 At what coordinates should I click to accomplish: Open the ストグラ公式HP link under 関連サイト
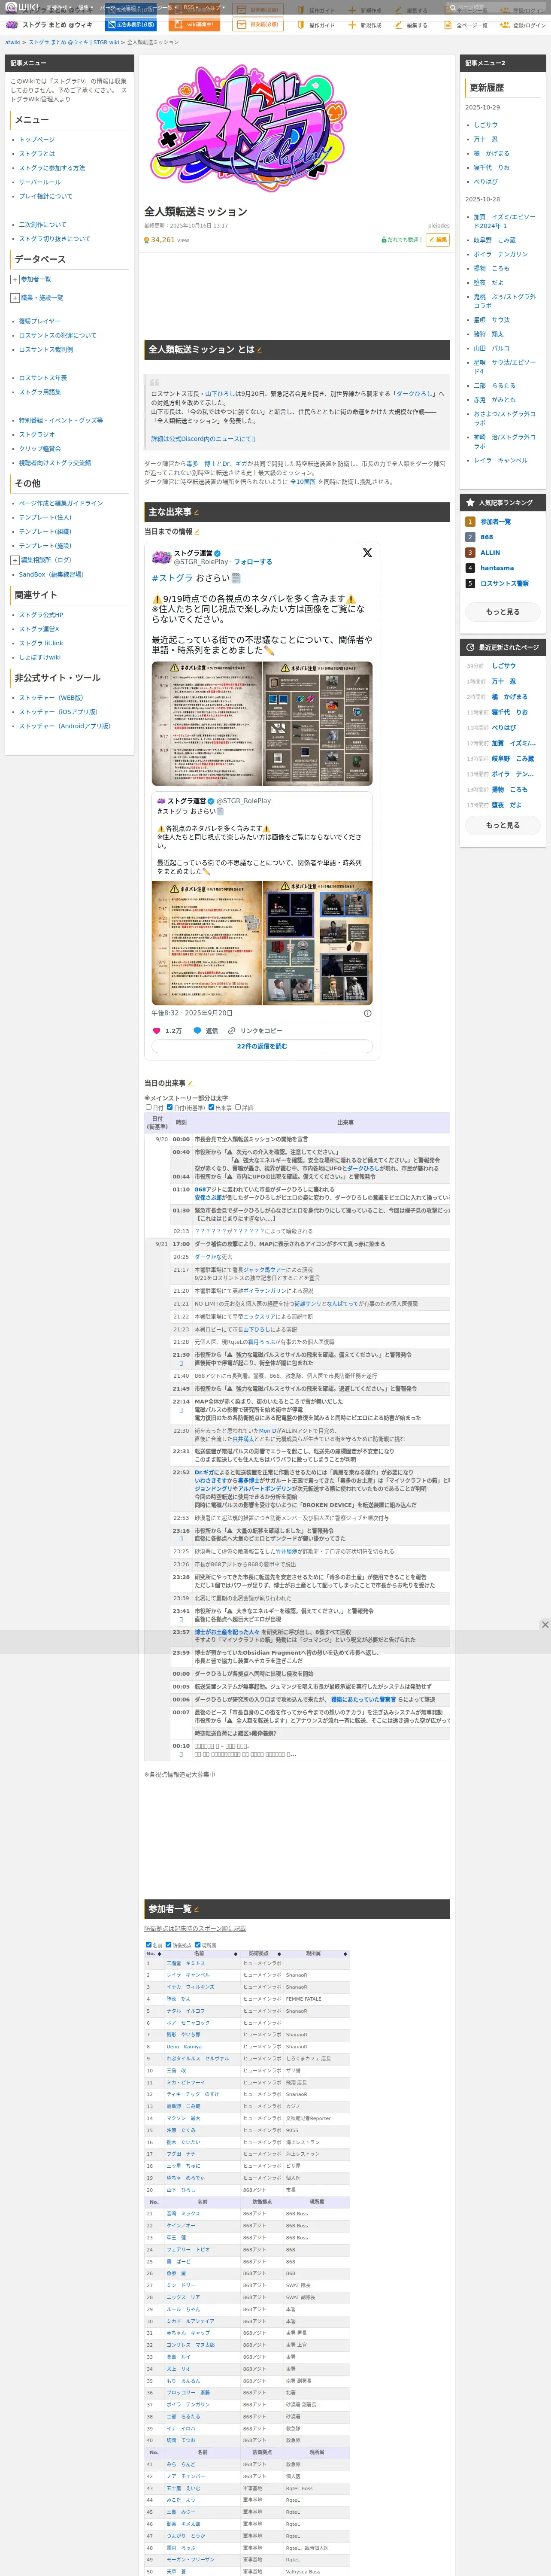click(41, 615)
